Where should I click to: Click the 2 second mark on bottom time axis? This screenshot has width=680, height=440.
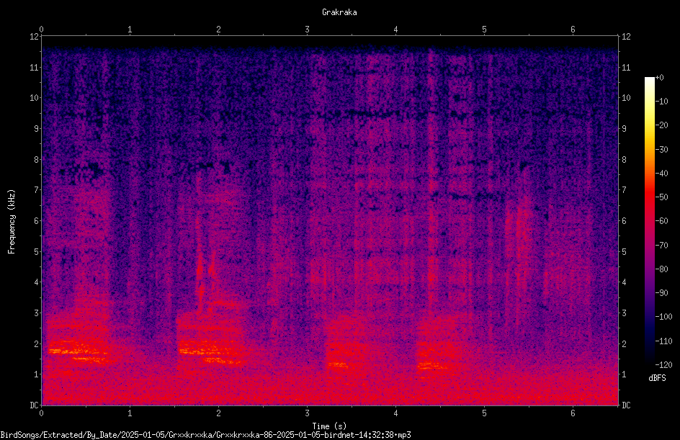(x=218, y=413)
